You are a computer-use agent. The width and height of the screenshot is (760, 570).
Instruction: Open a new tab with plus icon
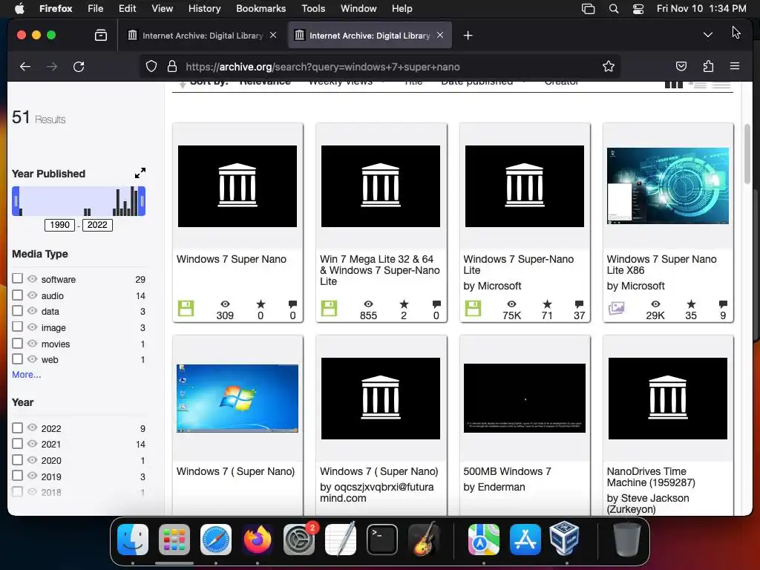pos(468,36)
